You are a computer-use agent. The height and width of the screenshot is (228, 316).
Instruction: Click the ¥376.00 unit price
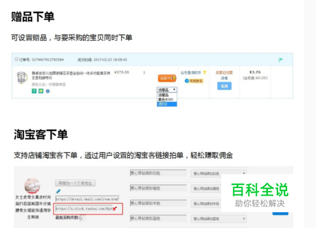click(122, 72)
